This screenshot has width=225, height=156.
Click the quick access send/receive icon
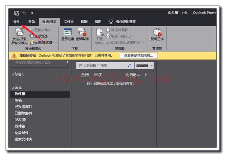pyautogui.click(x=16, y=13)
